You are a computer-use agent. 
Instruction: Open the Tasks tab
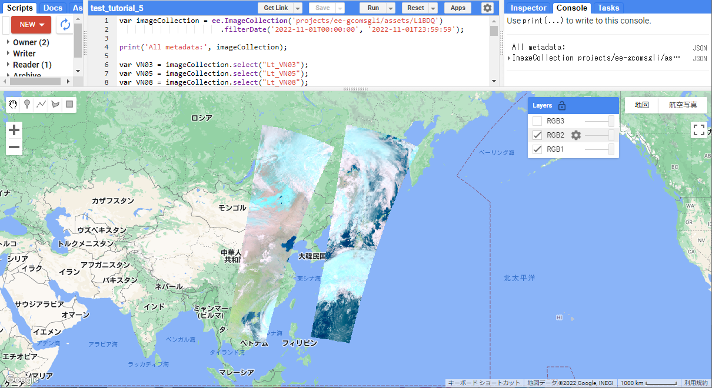tap(608, 8)
